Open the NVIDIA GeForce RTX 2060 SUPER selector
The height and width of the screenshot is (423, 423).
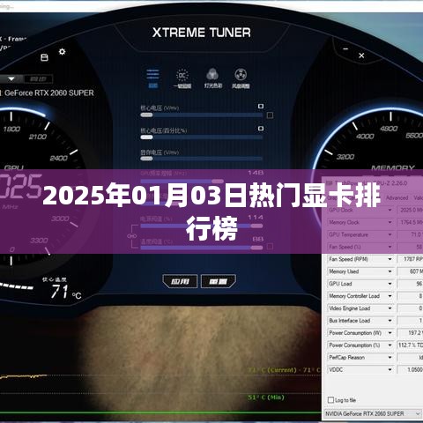[373, 414]
